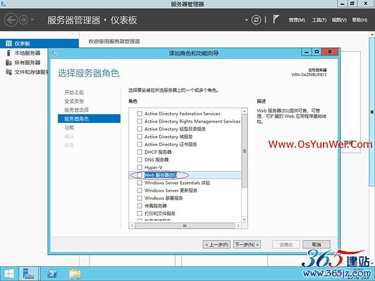This screenshot has width=375, height=281.
Task: Maximize the 添加角色和功能向导 window
Action: point(316,52)
